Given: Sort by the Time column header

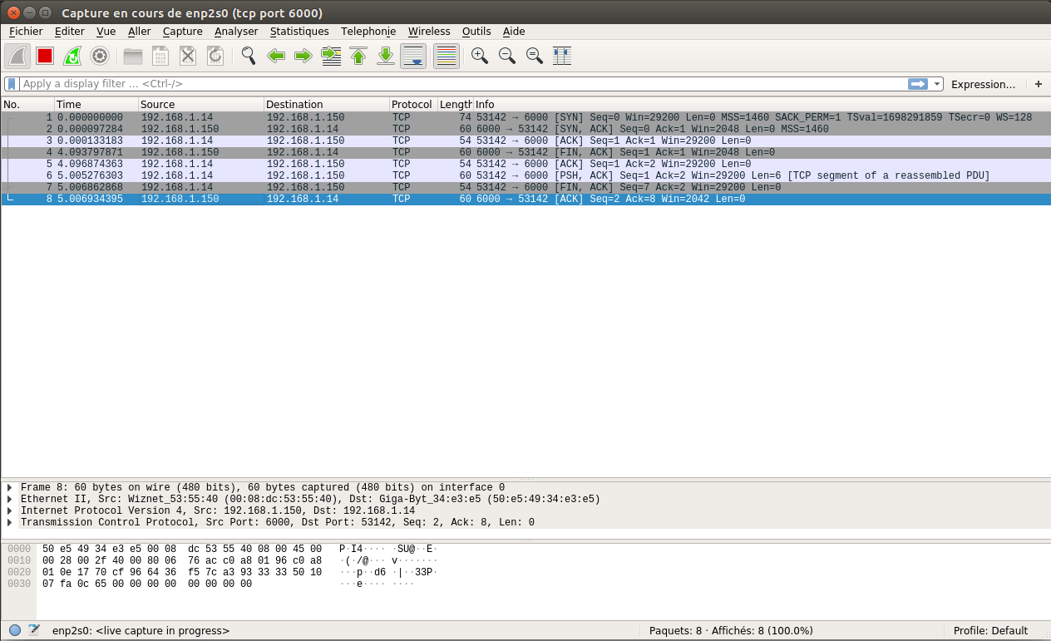Looking at the screenshot, I should point(96,105).
